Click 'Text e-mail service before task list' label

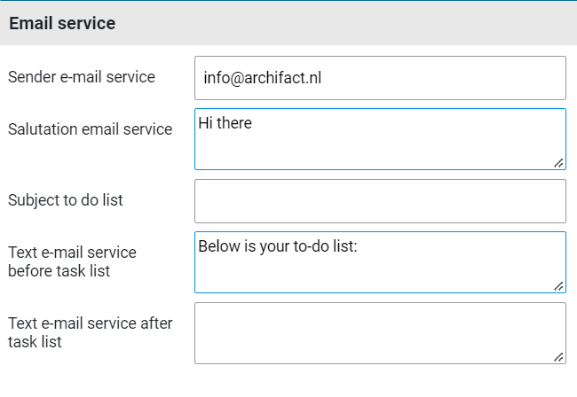click(72, 262)
